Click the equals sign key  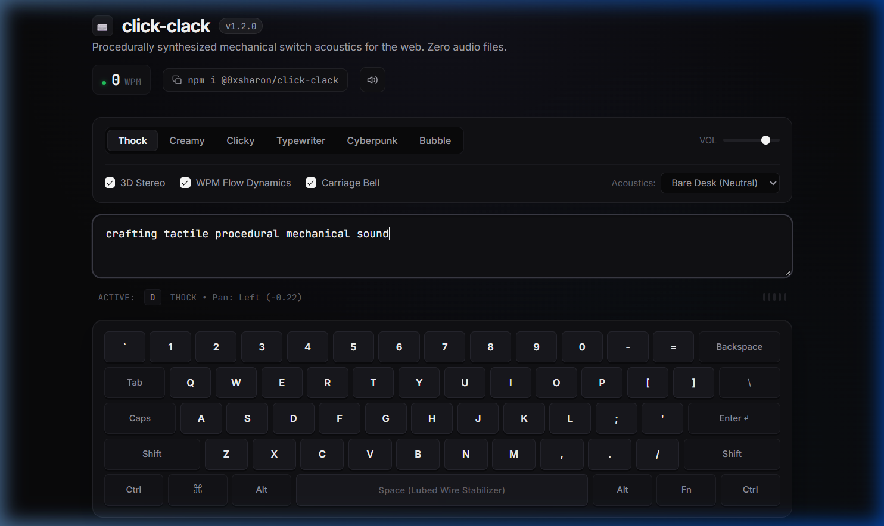coord(673,347)
